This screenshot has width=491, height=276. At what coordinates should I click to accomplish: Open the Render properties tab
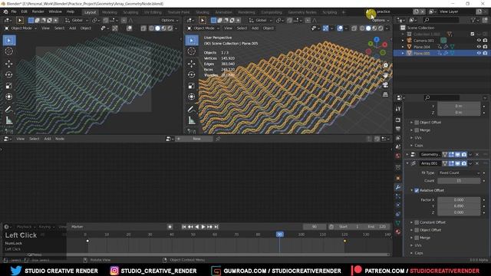[x=398, y=120]
